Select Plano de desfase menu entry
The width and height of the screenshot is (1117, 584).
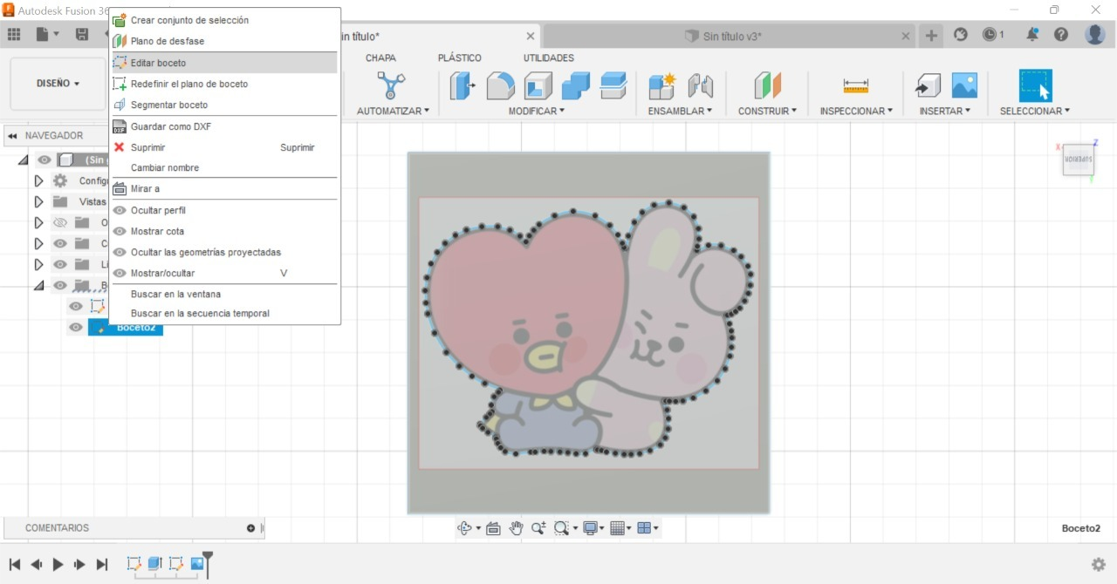click(223, 41)
